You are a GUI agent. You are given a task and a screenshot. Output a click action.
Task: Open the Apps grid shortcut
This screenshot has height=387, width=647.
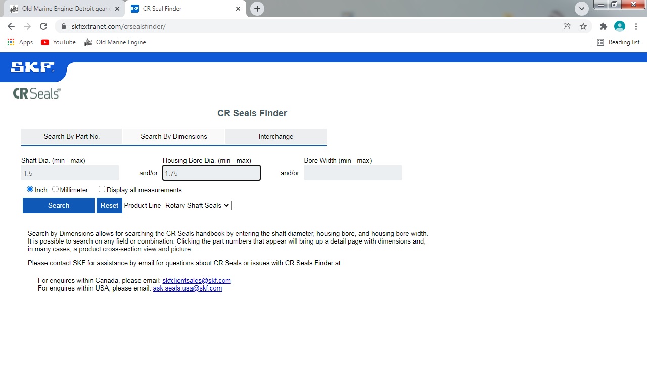click(x=20, y=42)
